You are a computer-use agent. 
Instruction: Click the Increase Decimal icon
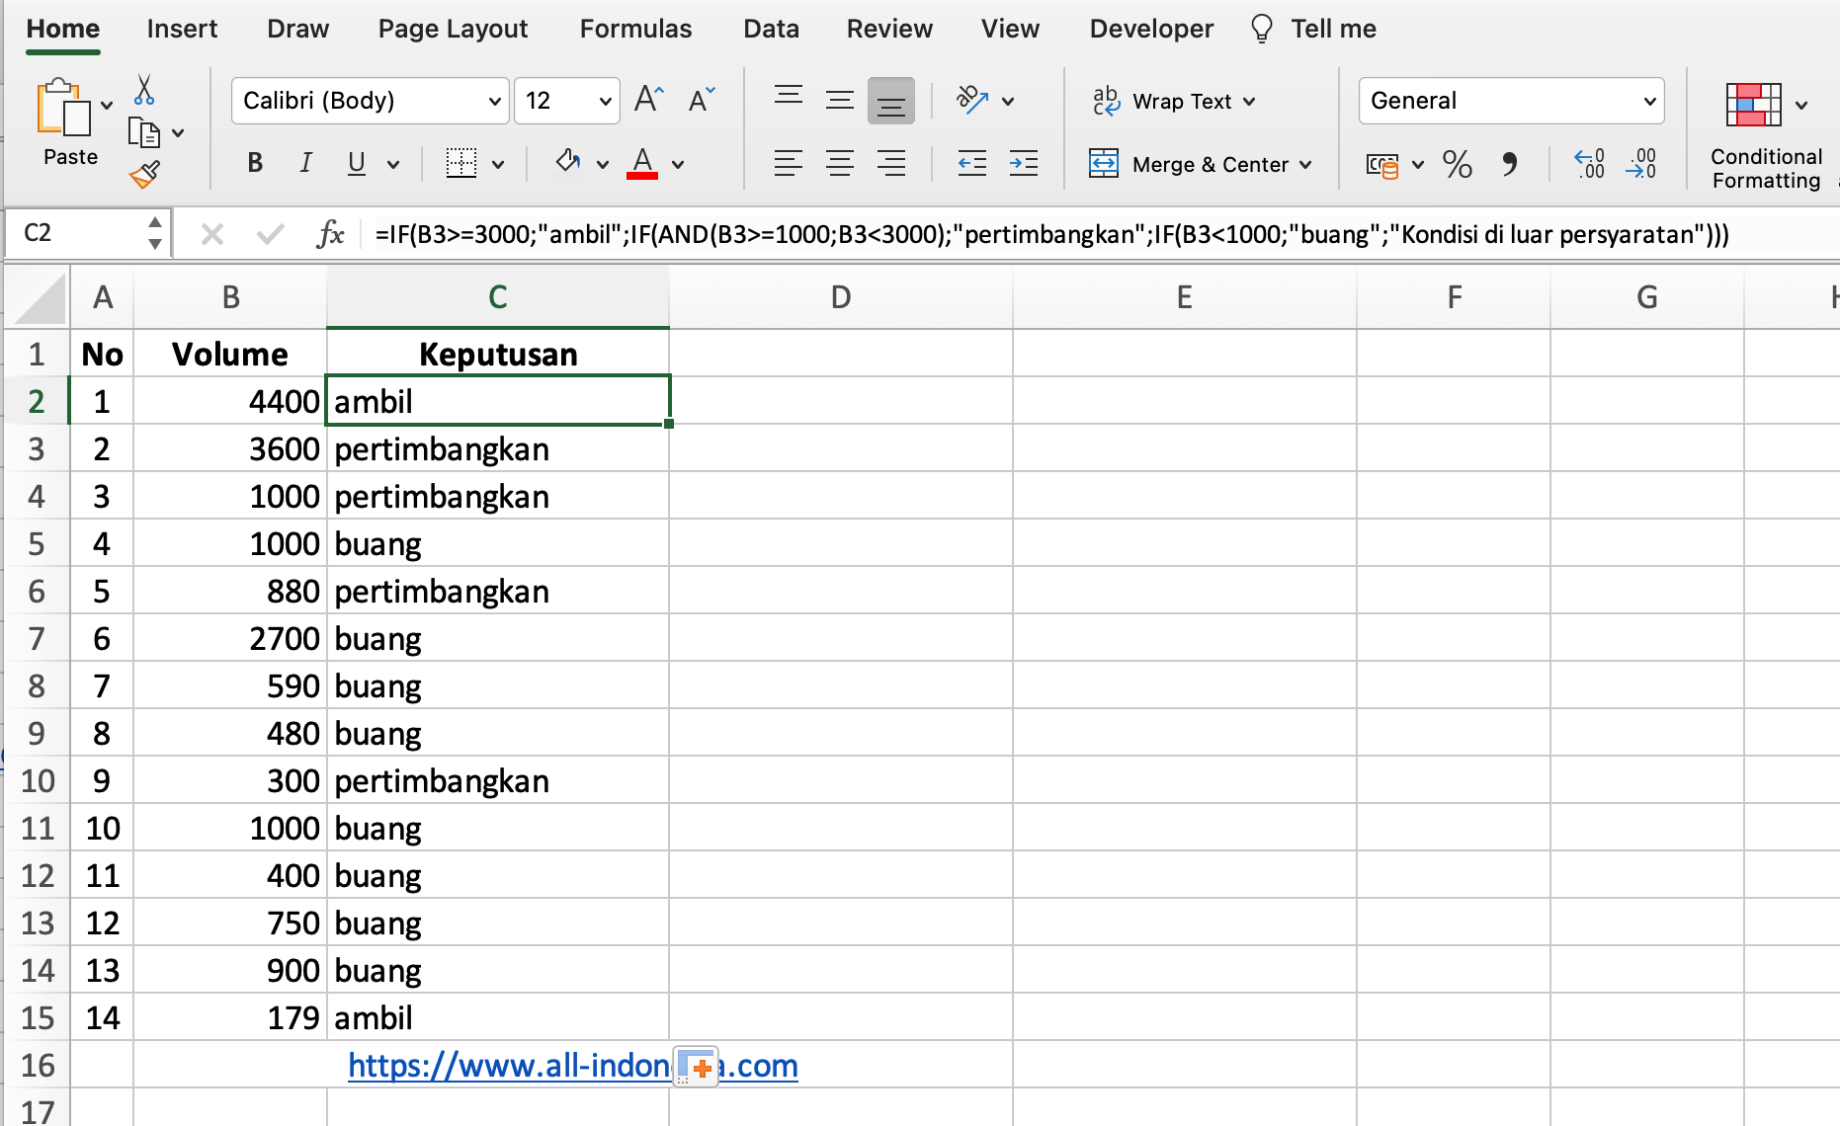1589,164
